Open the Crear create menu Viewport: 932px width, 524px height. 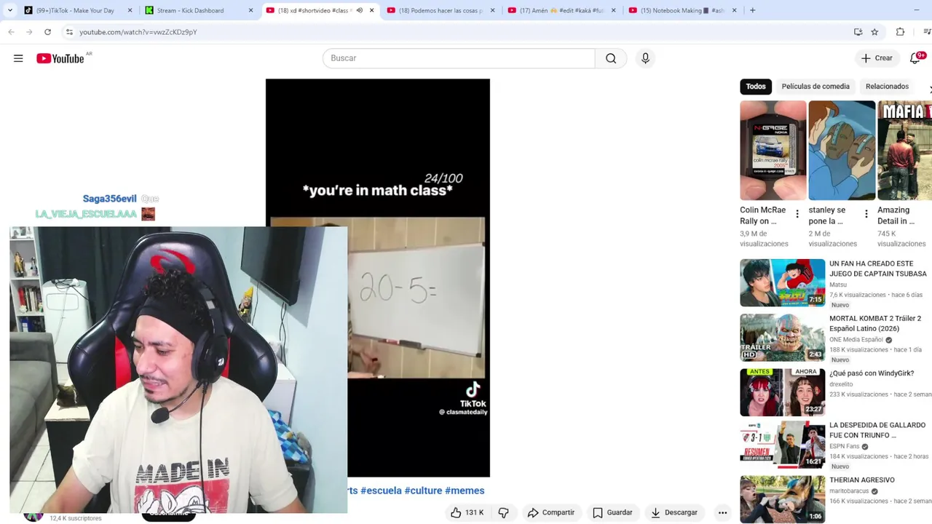[876, 58]
